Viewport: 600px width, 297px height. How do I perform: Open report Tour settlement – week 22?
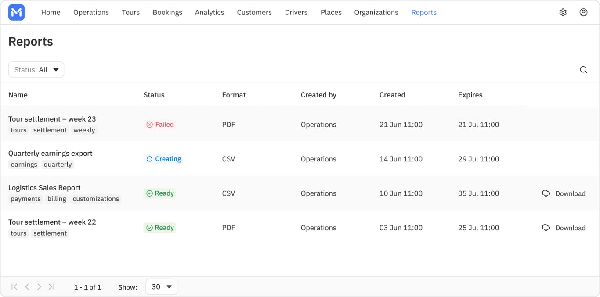tap(52, 222)
